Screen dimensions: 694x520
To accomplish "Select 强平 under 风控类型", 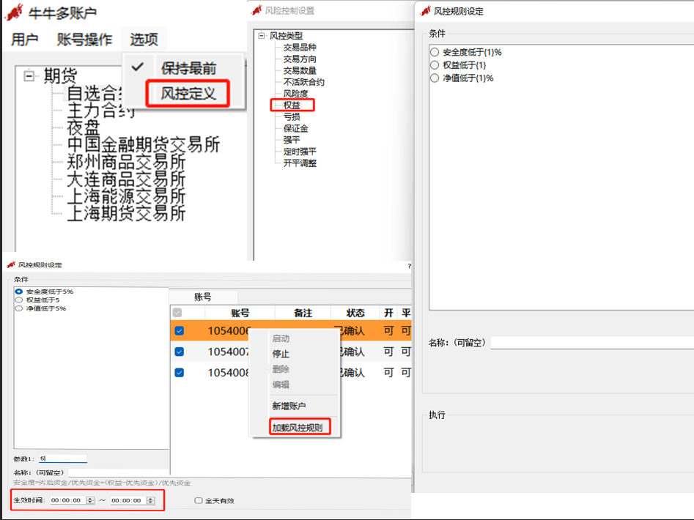I will click(292, 140).
